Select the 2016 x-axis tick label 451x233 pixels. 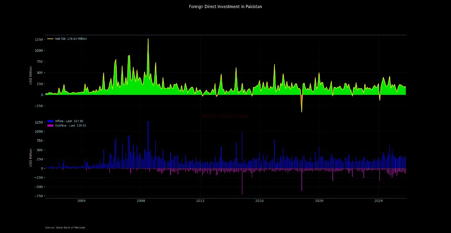(x=260, y=201)
